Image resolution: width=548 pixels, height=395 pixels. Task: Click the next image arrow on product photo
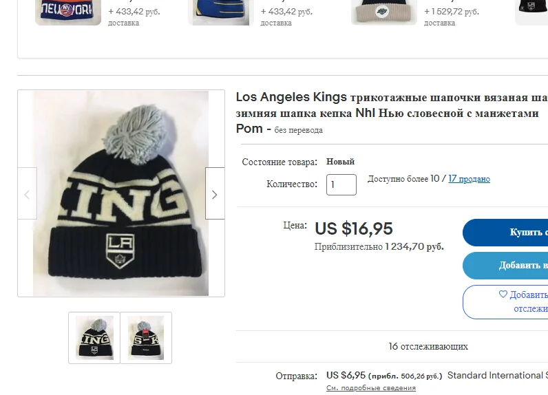(x=214, y=194)
